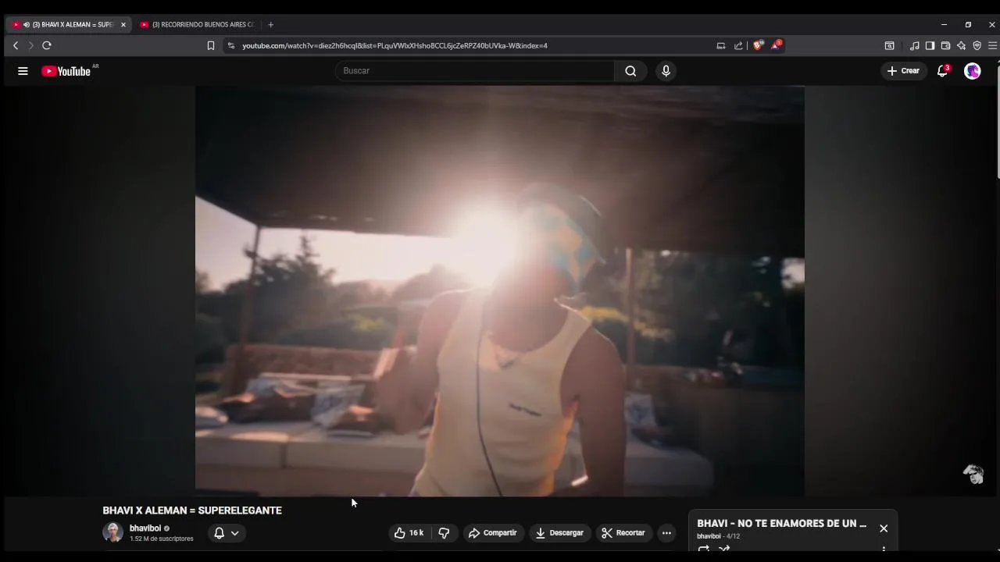Switch to BHAVI X ALEMAN tab
Viewport: 1000px width, 562px height.
[69, 25]
